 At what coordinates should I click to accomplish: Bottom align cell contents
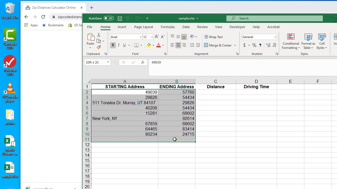184,37
